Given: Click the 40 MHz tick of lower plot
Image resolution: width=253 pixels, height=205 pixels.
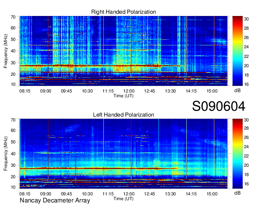Looking at the screenshot, I should 13,154.
